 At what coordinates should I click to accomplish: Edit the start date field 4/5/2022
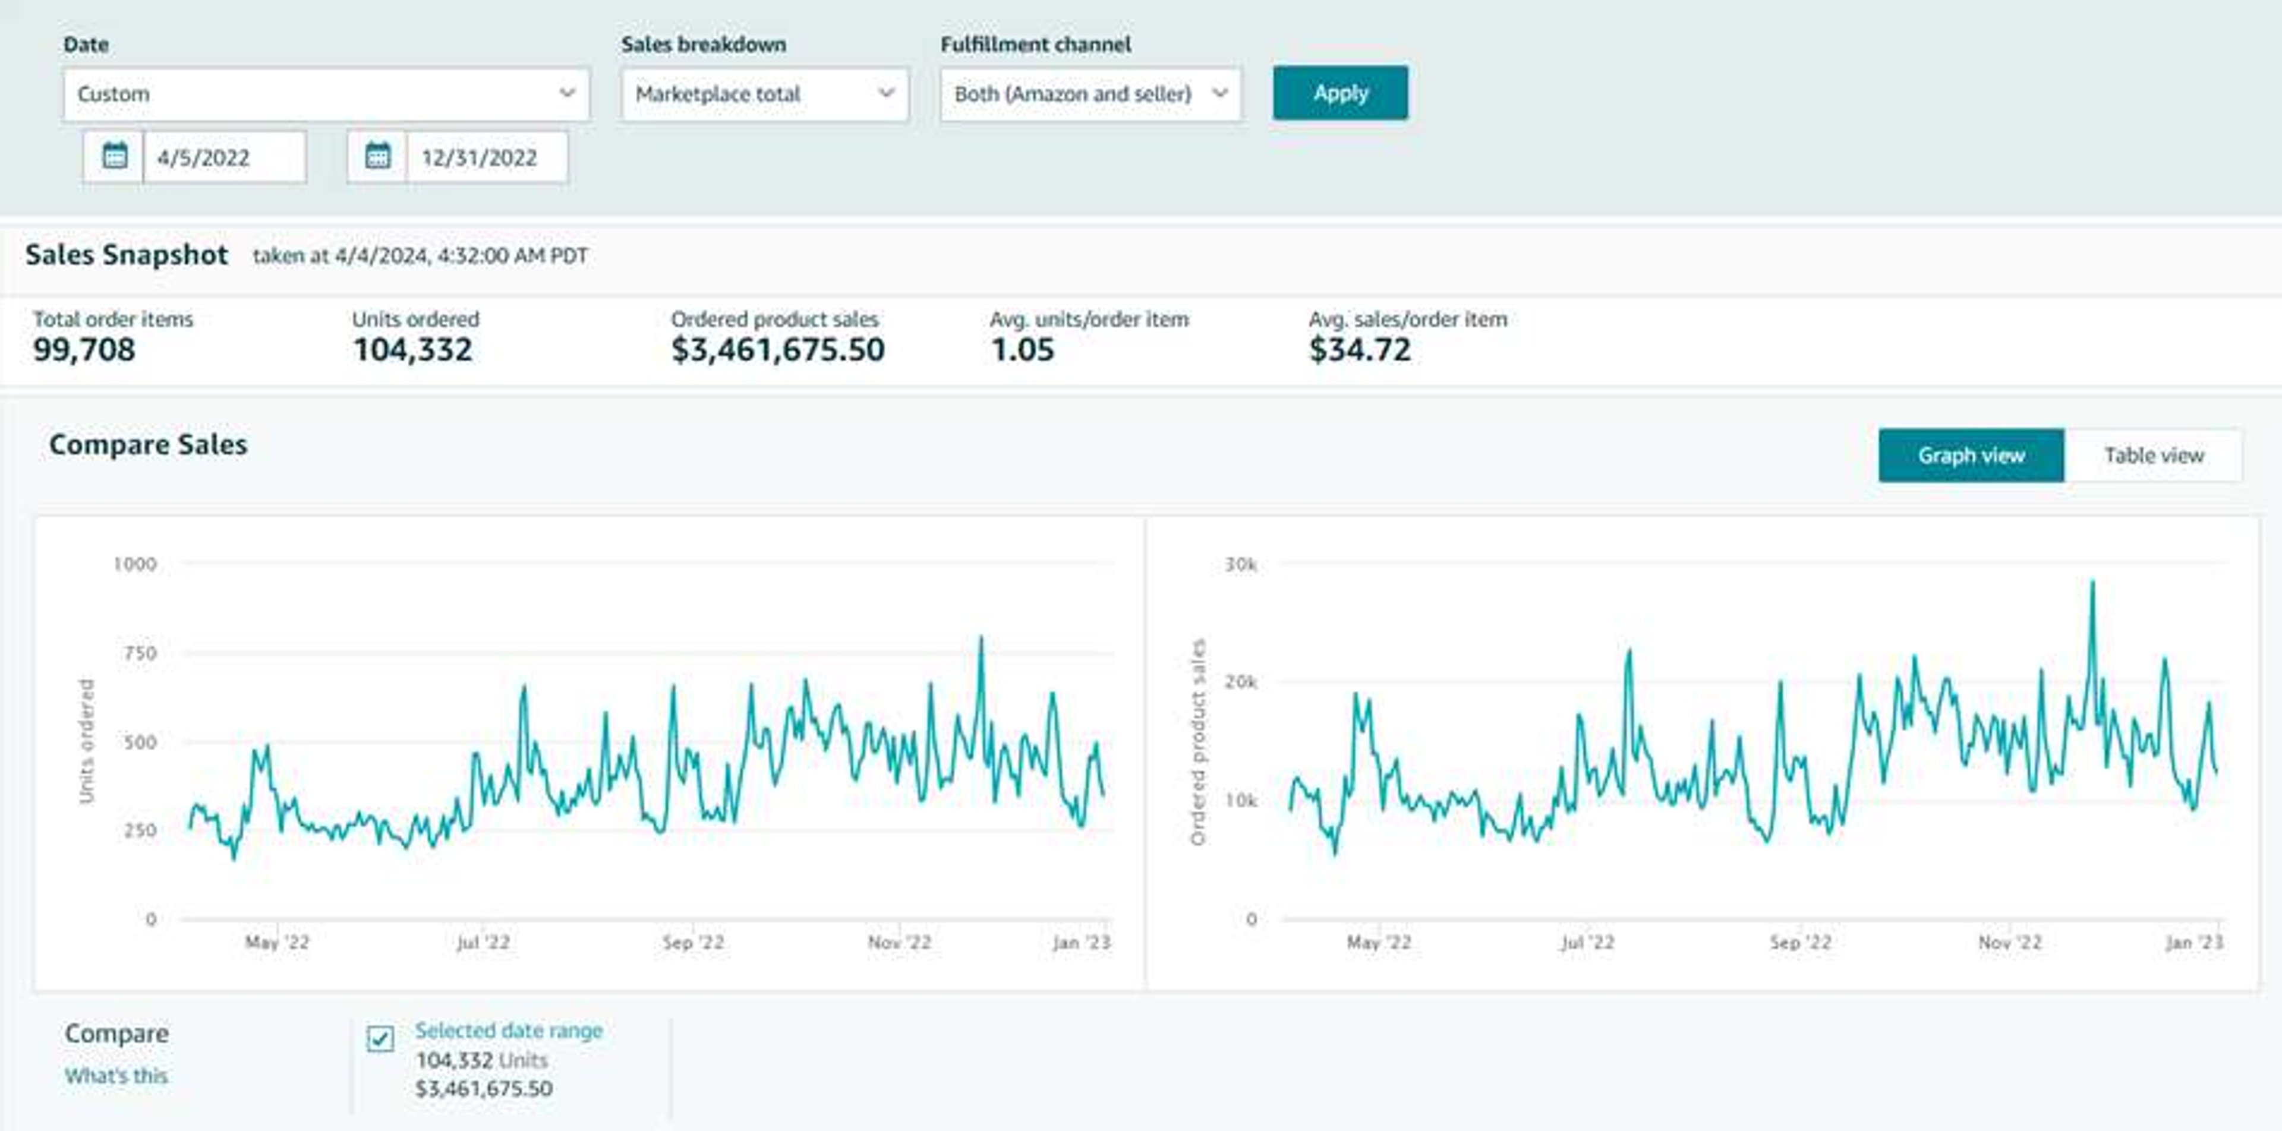[224, 157]
